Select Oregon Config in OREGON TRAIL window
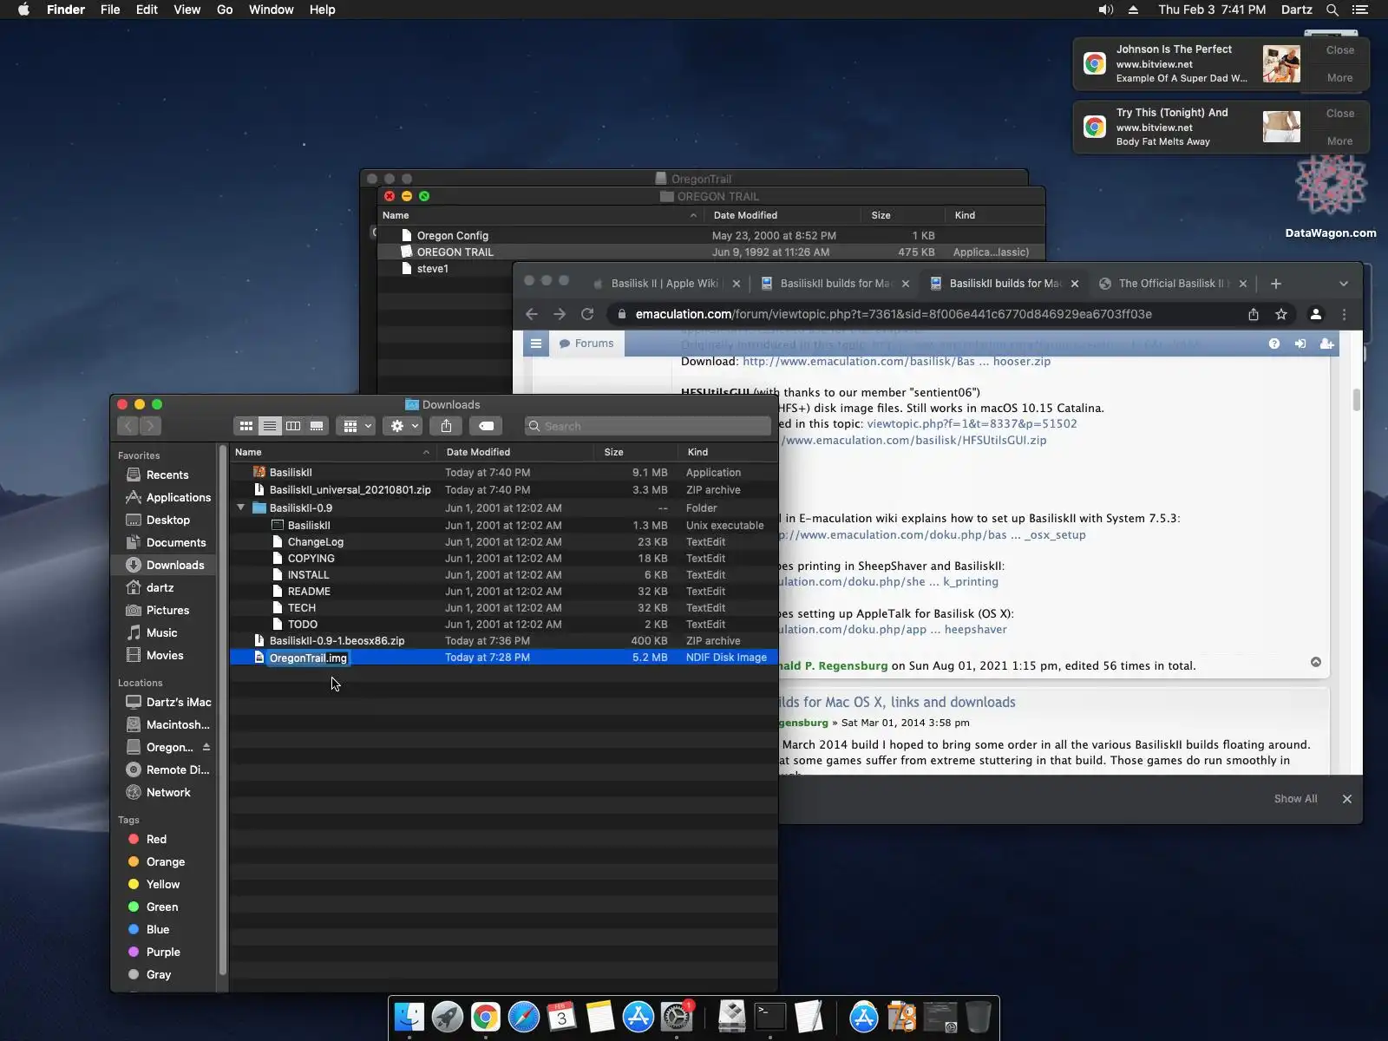 (x=711, y=235)
